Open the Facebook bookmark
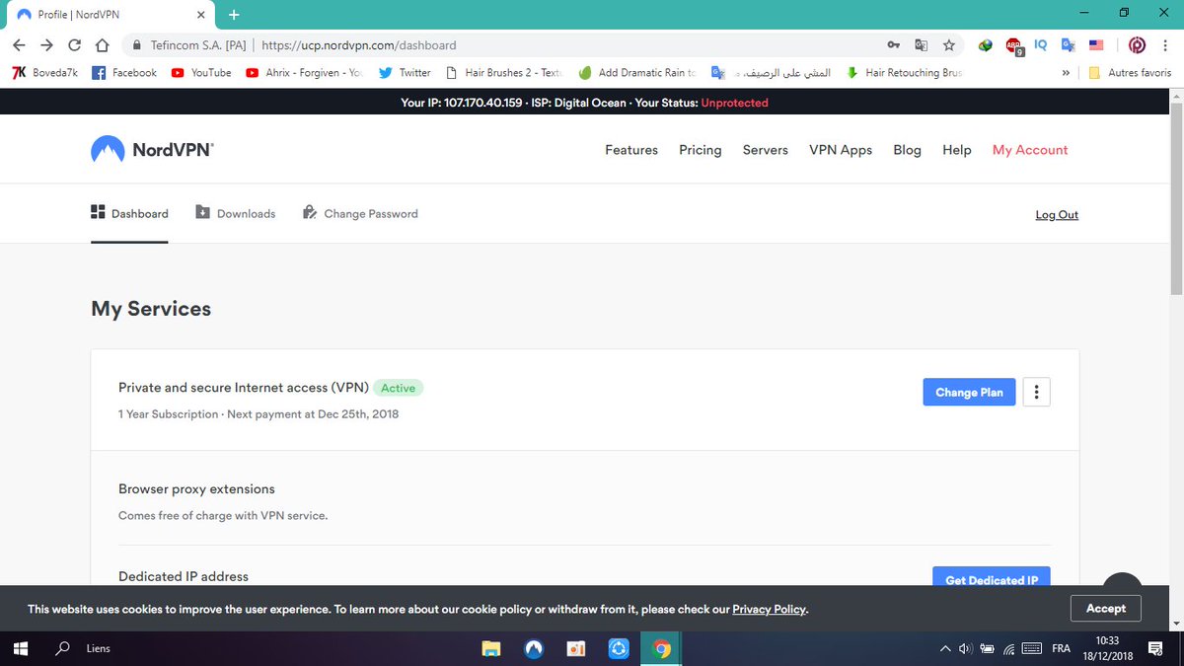 124,72
